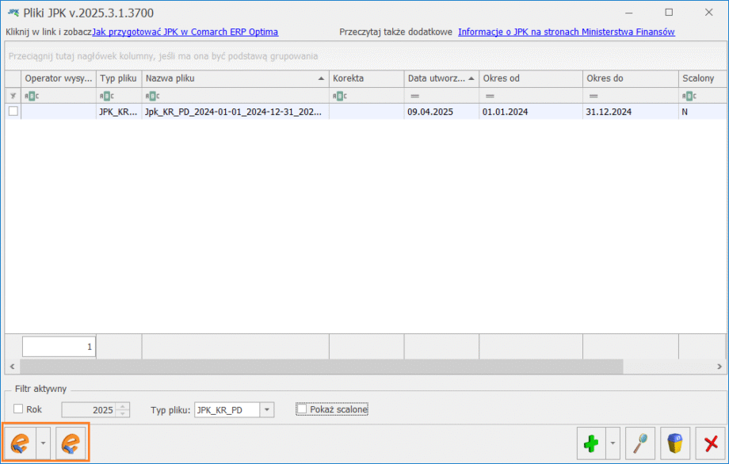Viewport: 729px width, 464px height.
Task: Minimize the Pliki JPK window
Action: click(628, 13)
